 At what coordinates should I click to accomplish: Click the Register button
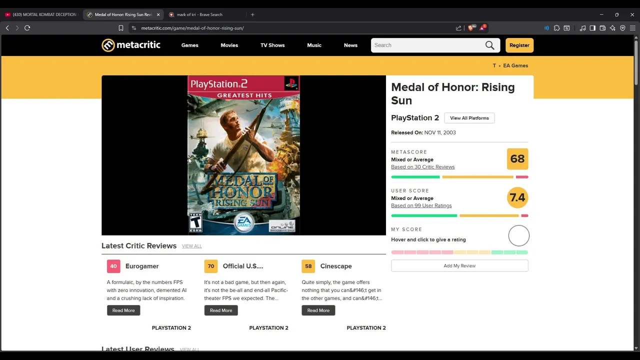[x=519, y=45]
